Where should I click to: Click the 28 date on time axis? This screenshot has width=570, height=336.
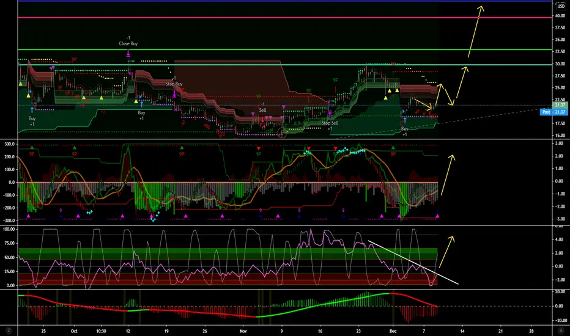531,331
